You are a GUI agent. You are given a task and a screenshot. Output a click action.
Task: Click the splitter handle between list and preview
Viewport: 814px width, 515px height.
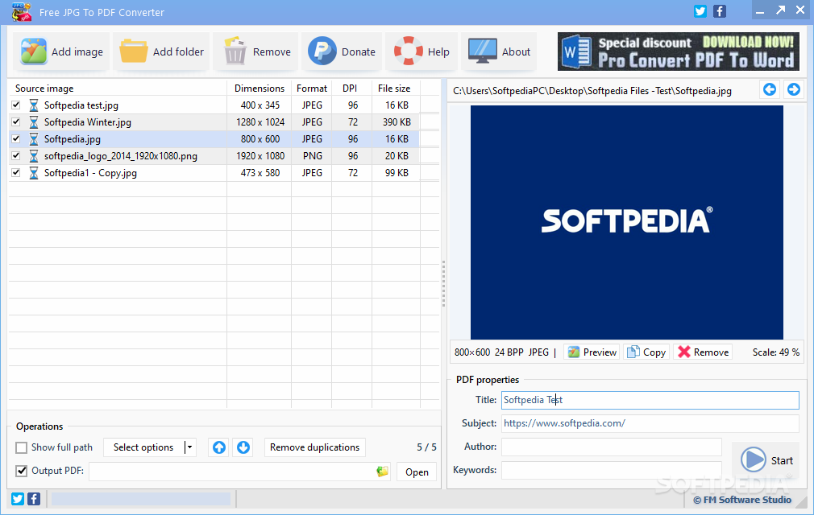(444, 283)
